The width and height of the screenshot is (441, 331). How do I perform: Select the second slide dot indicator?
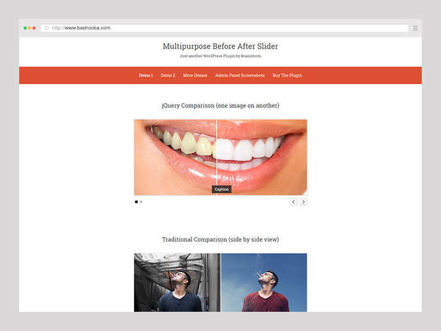click(141, 202)
